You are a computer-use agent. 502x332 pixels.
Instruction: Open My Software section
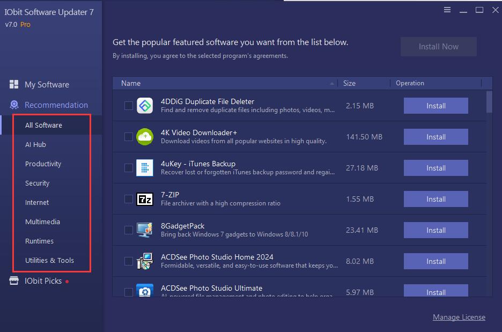[x=47, y=85]
